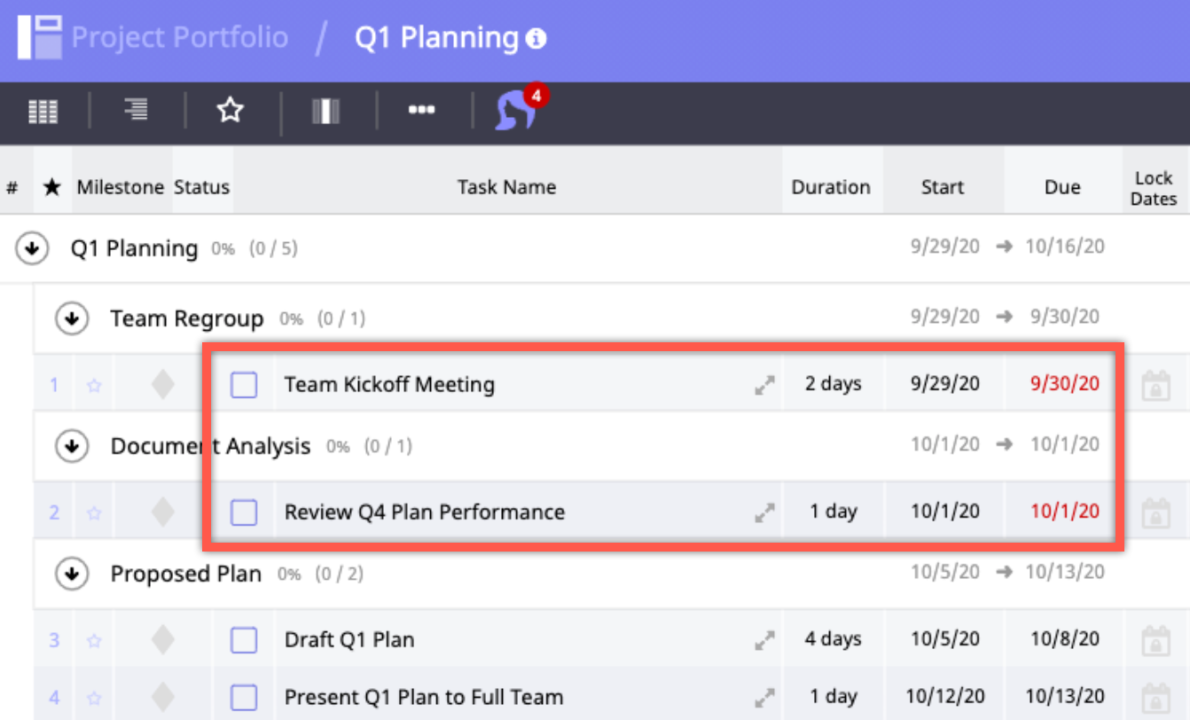This screenshot has height=720, width=1190.
Task: Click the grid view icon in toolbar
Action: coord(43,111)
